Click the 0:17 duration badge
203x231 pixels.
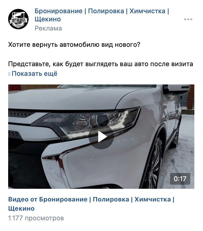point(180,179)
